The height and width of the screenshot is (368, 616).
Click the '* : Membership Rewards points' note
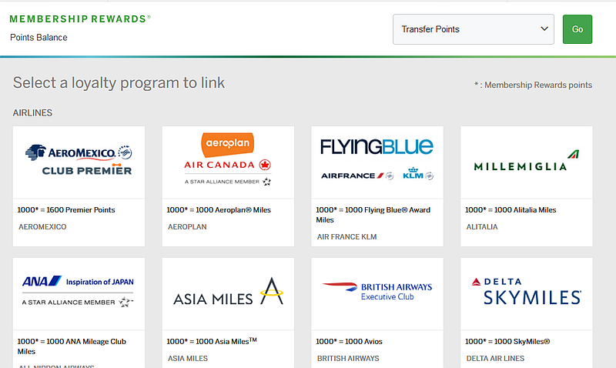pyautogui.click(x=533, y=85)
